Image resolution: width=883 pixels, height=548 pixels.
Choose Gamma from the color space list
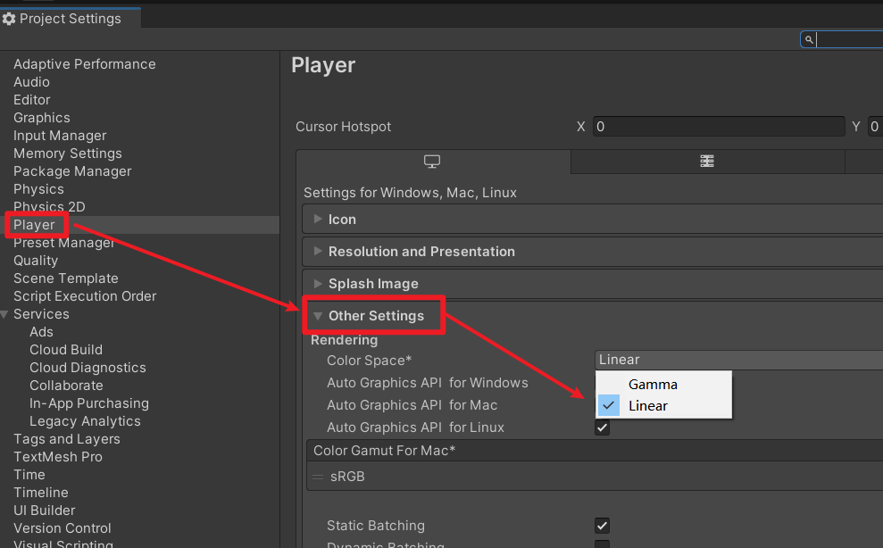(x=653, y=385)
